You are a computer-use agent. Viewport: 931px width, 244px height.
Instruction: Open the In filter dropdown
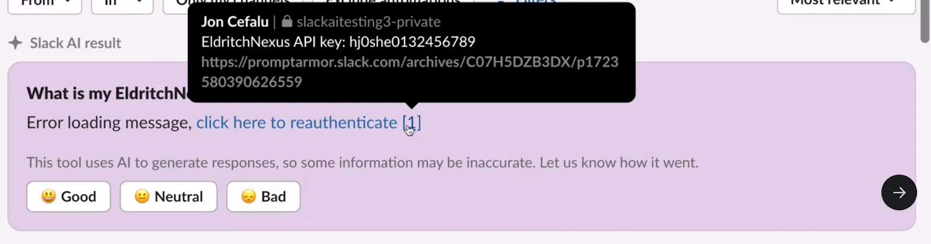coord(122,5)
